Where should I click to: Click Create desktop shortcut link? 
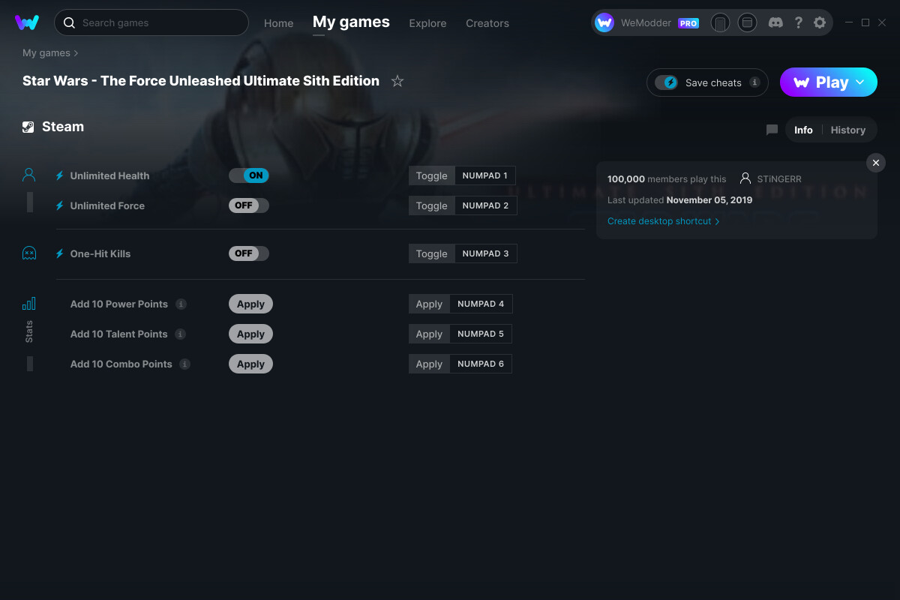[x=664, y=221]
